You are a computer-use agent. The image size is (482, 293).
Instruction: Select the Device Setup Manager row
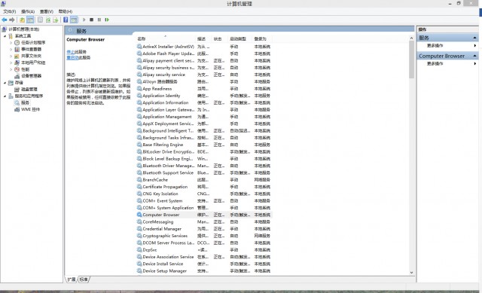204,271
